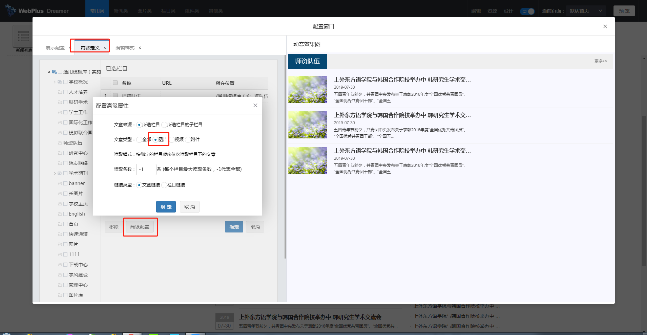Switch to the 展示配置 tab
Screen dimensions: 647x335
coord(55,48)
